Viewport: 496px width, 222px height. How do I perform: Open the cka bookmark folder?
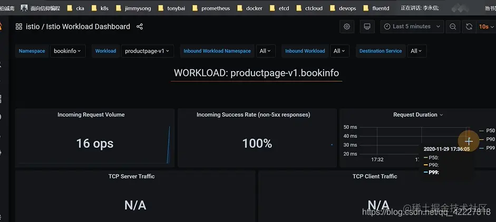(x=76, y=8)
